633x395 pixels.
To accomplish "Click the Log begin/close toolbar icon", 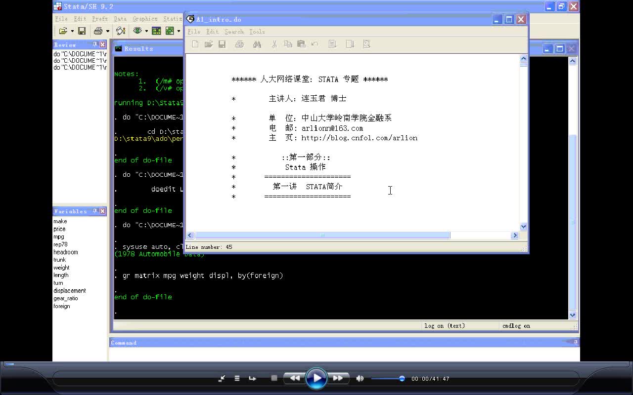I will tap(121, 31).
